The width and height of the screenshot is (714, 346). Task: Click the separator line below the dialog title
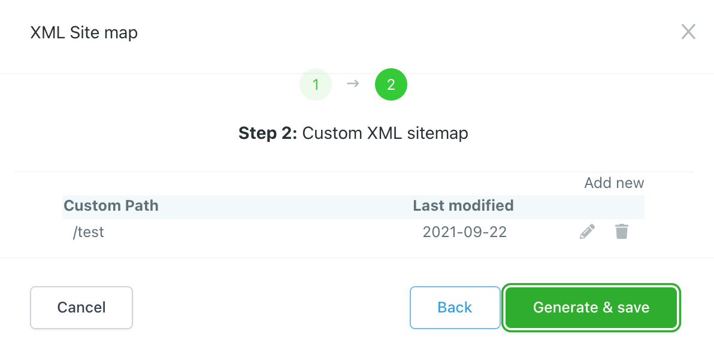[180, 74]
